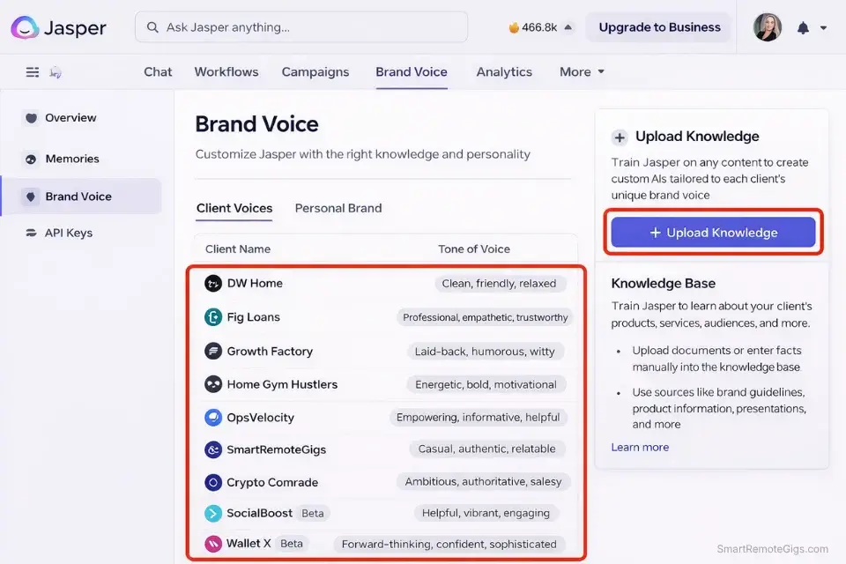Select the Growth Factory brand icon
The height and width of the screenshot is (564, 846).
tap(212, 351)
